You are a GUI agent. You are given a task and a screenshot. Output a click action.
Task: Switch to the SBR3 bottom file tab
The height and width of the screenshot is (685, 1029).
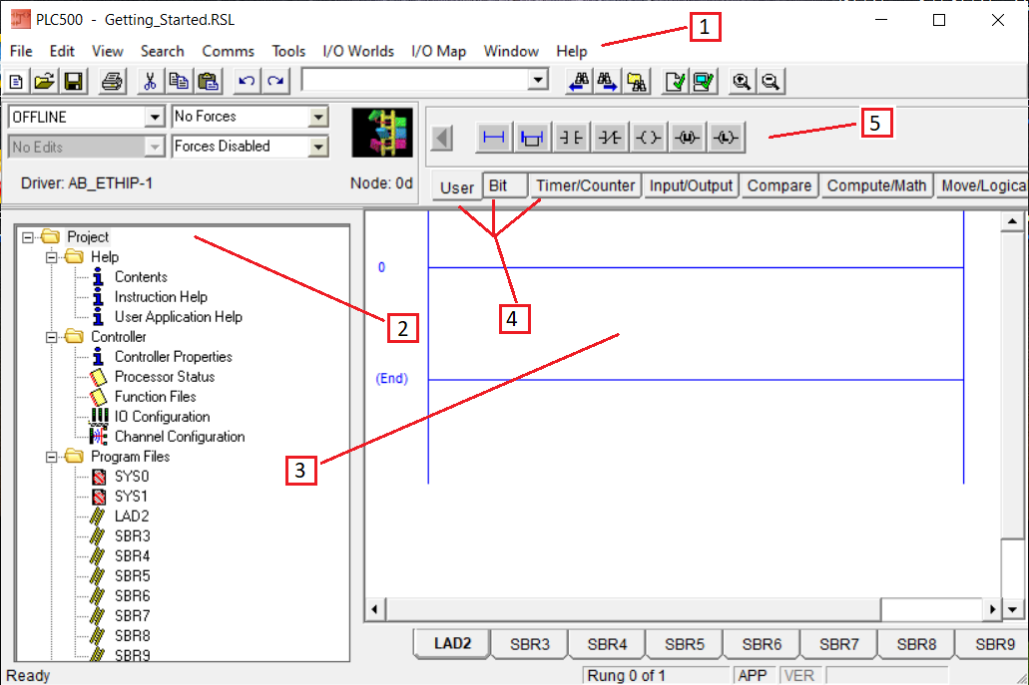coord(530,644)
